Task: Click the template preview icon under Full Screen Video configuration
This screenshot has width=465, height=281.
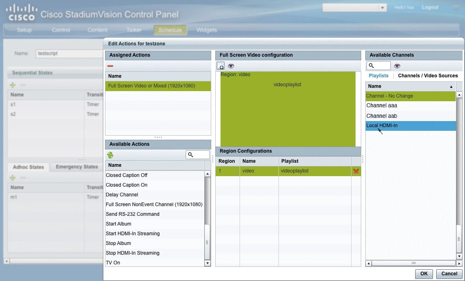Action: coord(221,66)
